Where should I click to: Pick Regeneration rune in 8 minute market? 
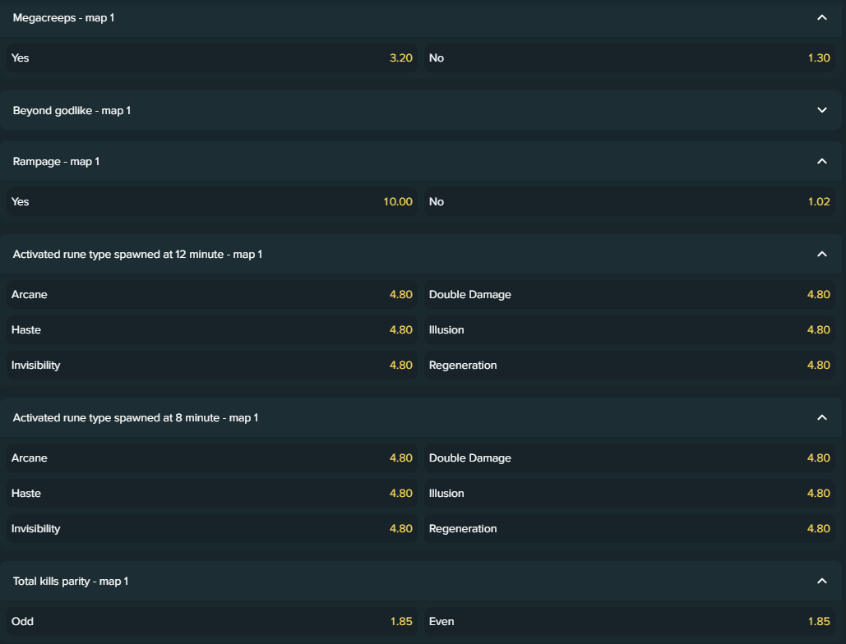(629, 529)
